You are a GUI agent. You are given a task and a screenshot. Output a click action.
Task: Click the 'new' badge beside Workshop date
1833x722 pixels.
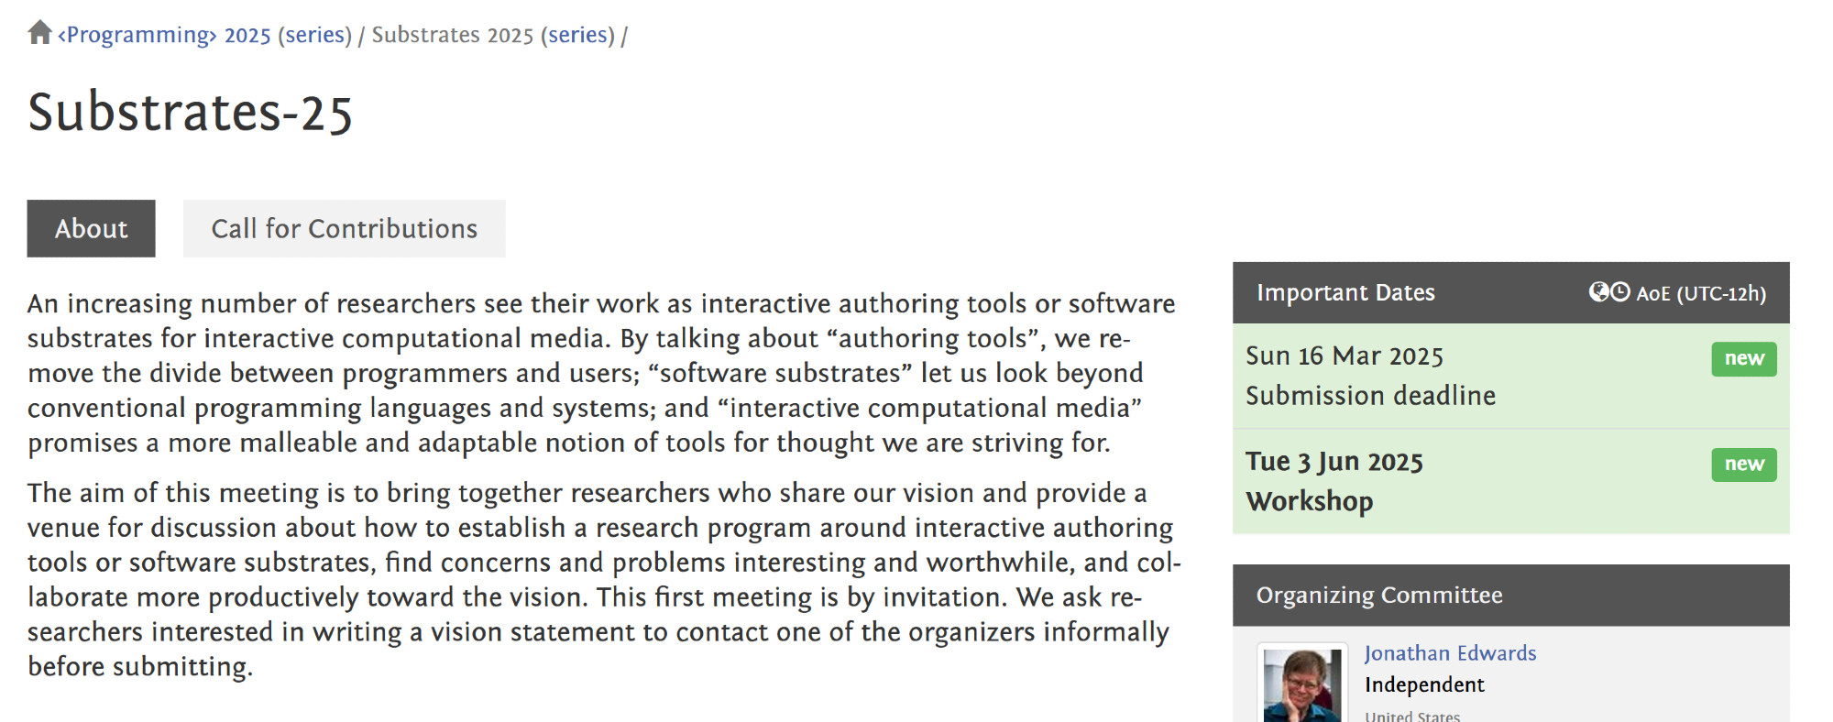click(x=1743, y=465)
